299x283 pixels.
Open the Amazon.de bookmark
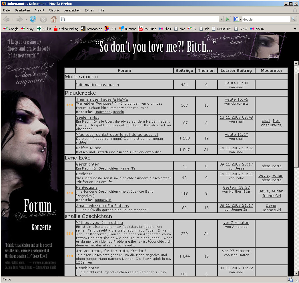click(91, 29)
